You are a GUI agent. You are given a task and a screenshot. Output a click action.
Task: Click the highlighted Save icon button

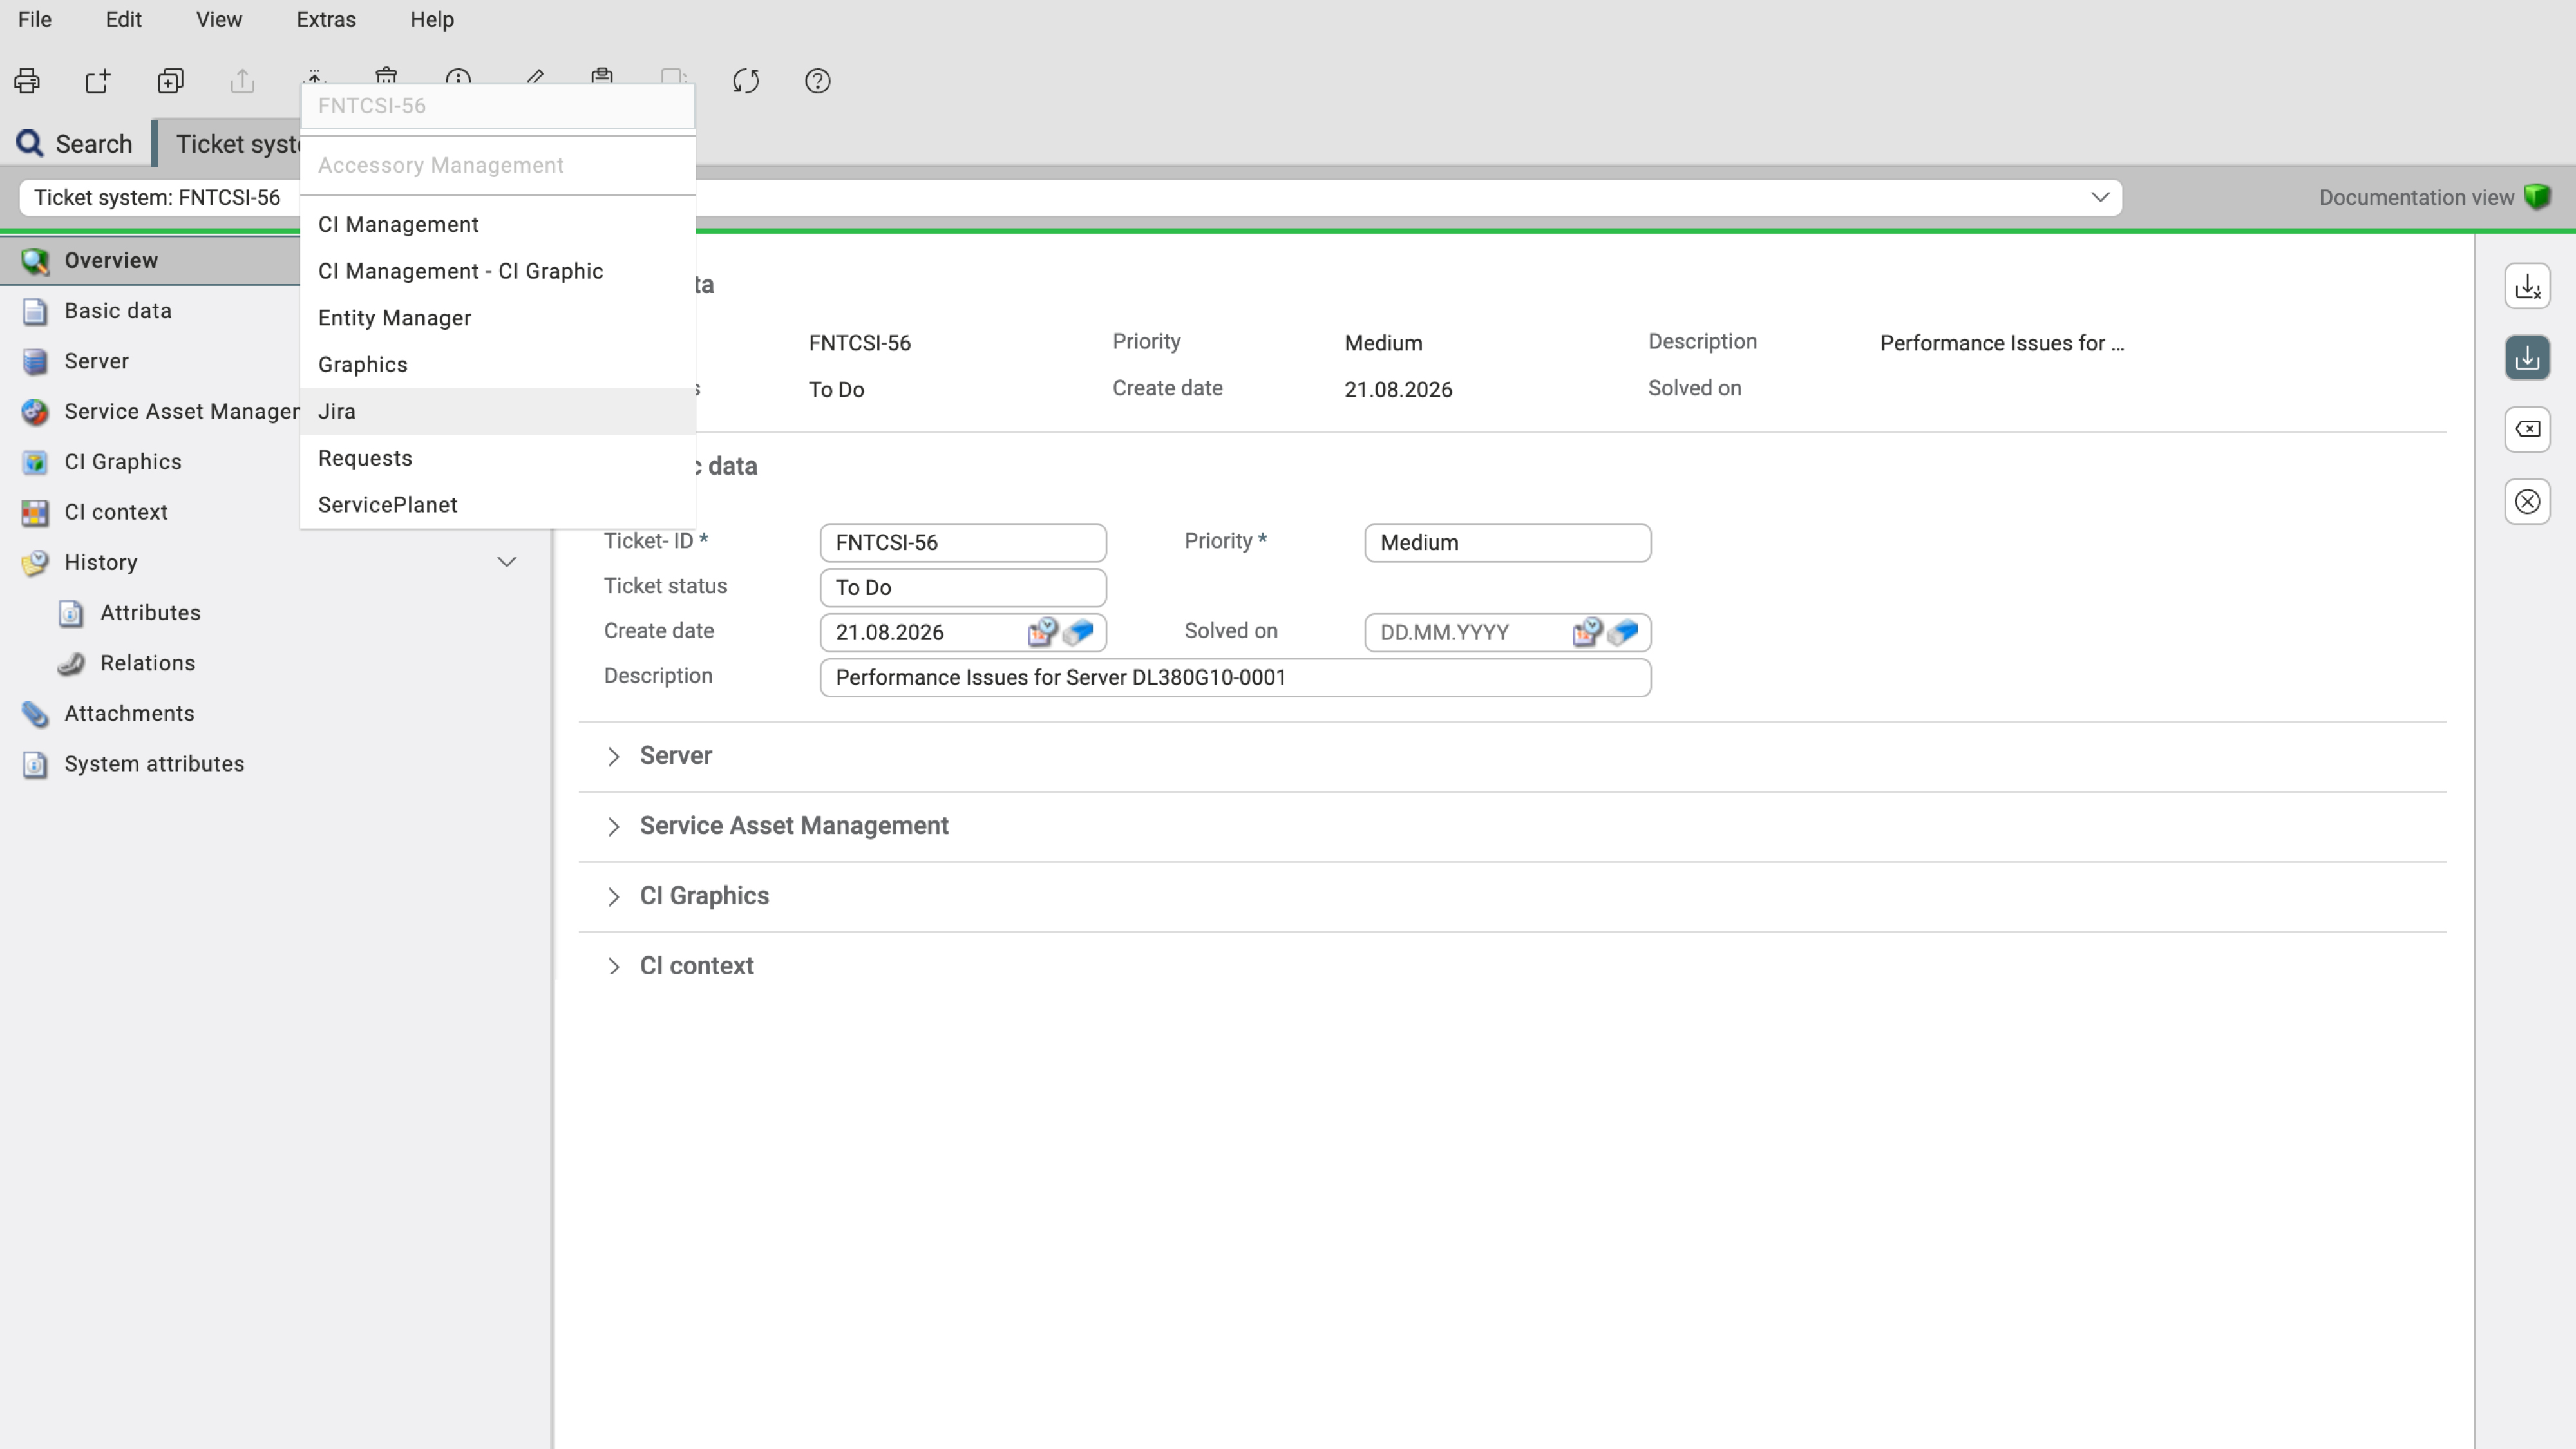(x=2527, y=358)
